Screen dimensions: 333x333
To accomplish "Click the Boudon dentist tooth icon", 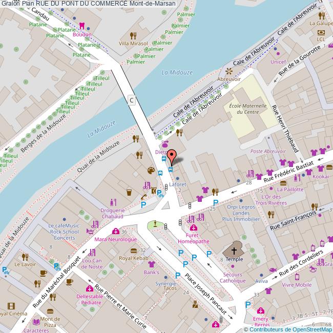I will 82,26.
